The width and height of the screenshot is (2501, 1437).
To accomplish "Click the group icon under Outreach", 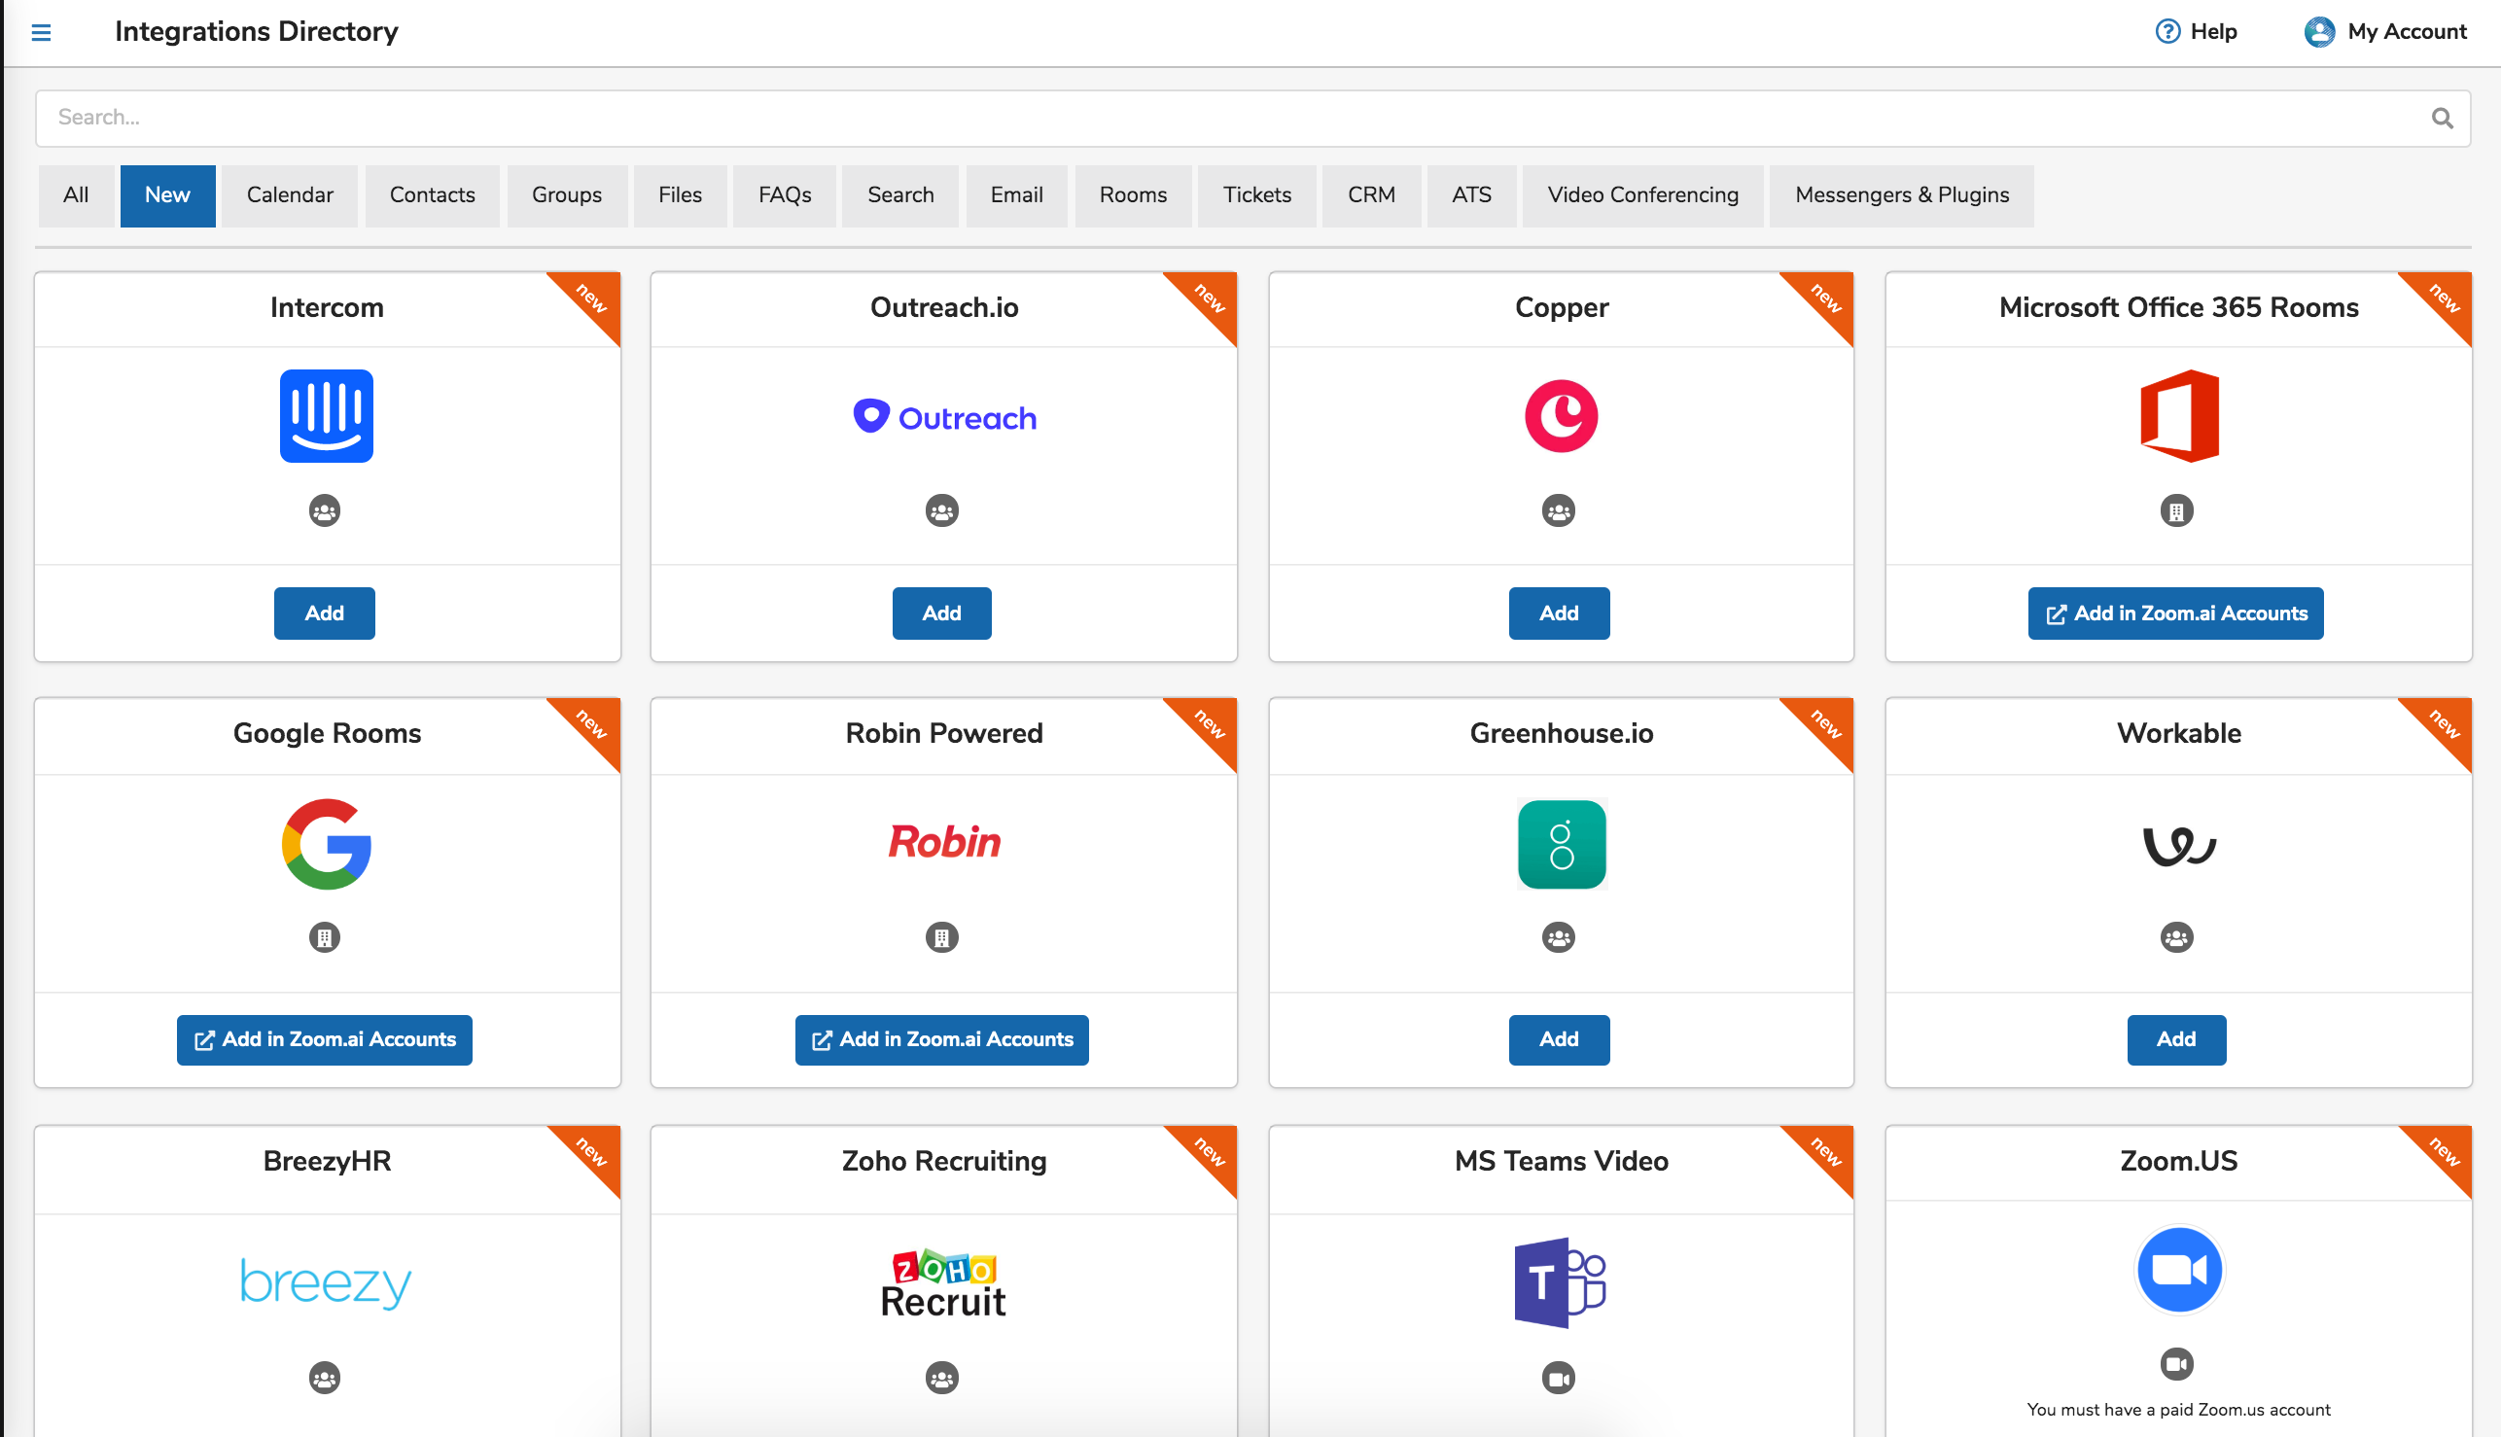I will 941,510.
